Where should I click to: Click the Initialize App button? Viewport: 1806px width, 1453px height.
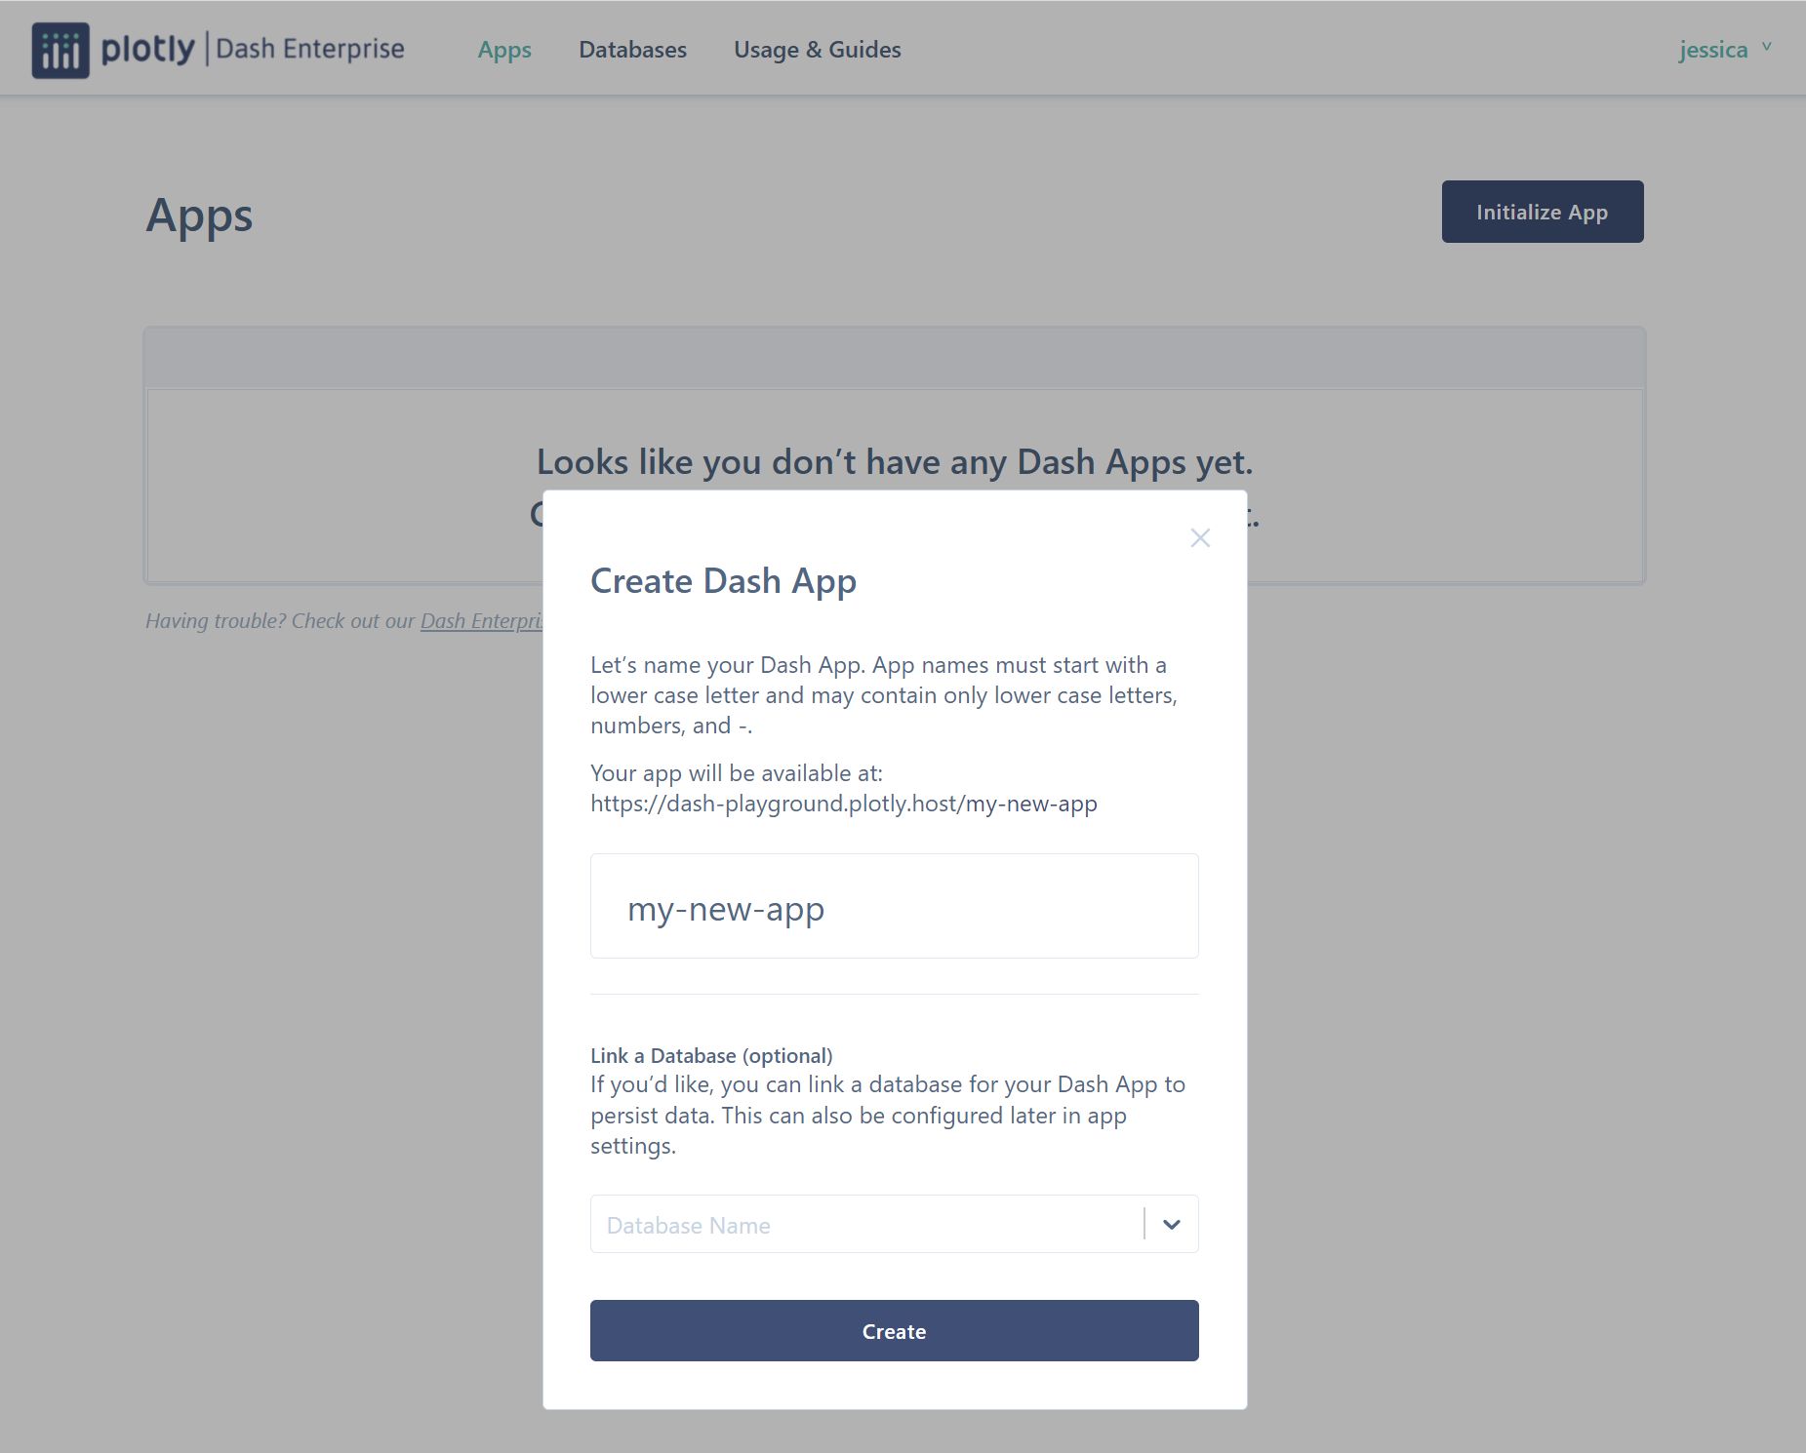1542,212
